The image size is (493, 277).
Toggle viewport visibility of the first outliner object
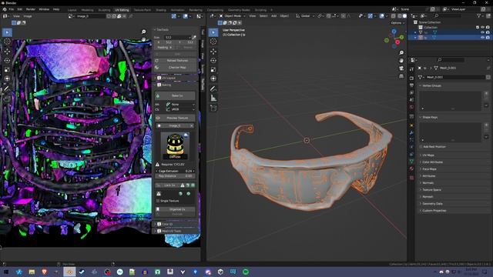point(482,32)
